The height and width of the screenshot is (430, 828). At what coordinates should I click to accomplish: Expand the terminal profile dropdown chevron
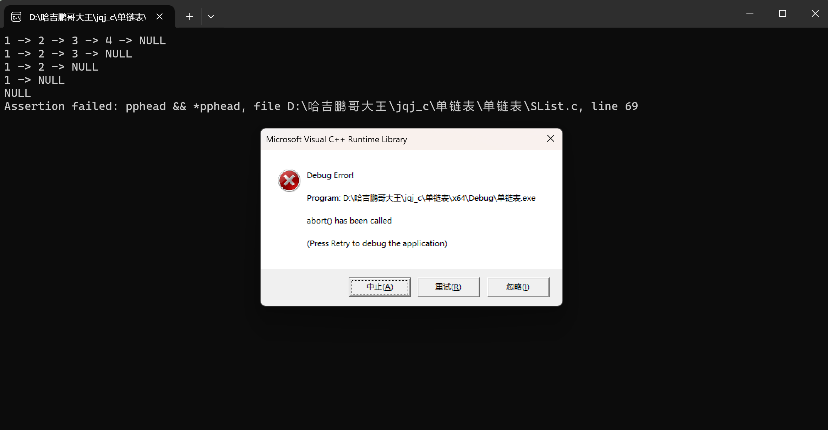coord(211,17)
